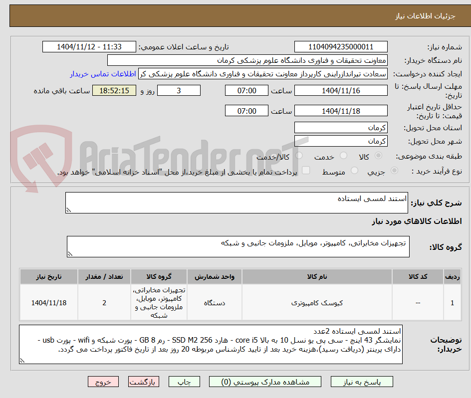Open مشاهده مدارک پیوستی (0) button
471x398 pixels.
pos(265,382)
